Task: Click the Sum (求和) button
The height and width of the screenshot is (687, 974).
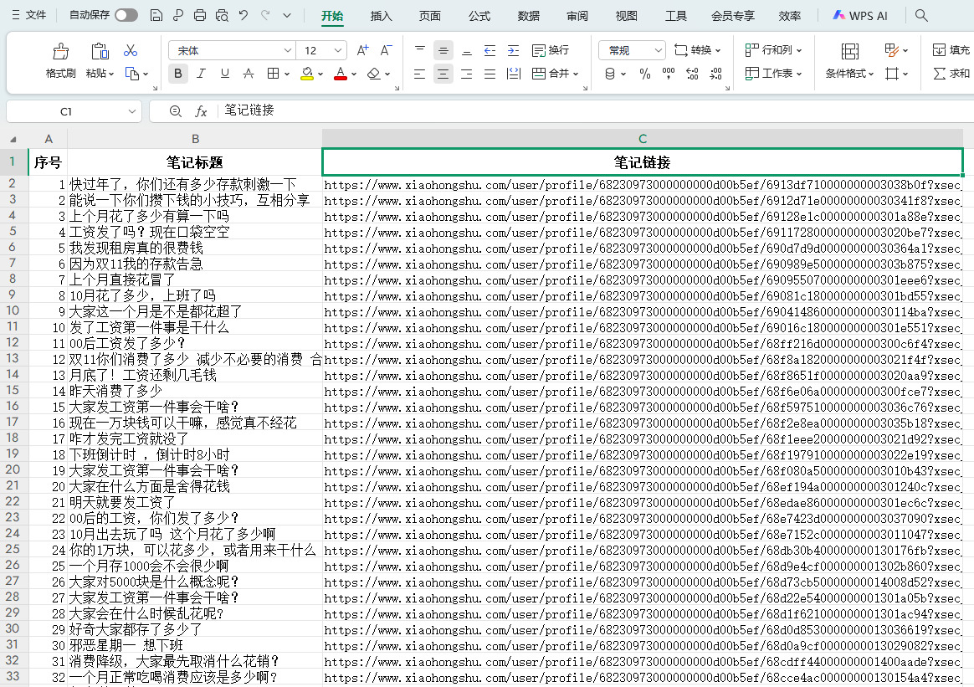Action: [951, 74]
